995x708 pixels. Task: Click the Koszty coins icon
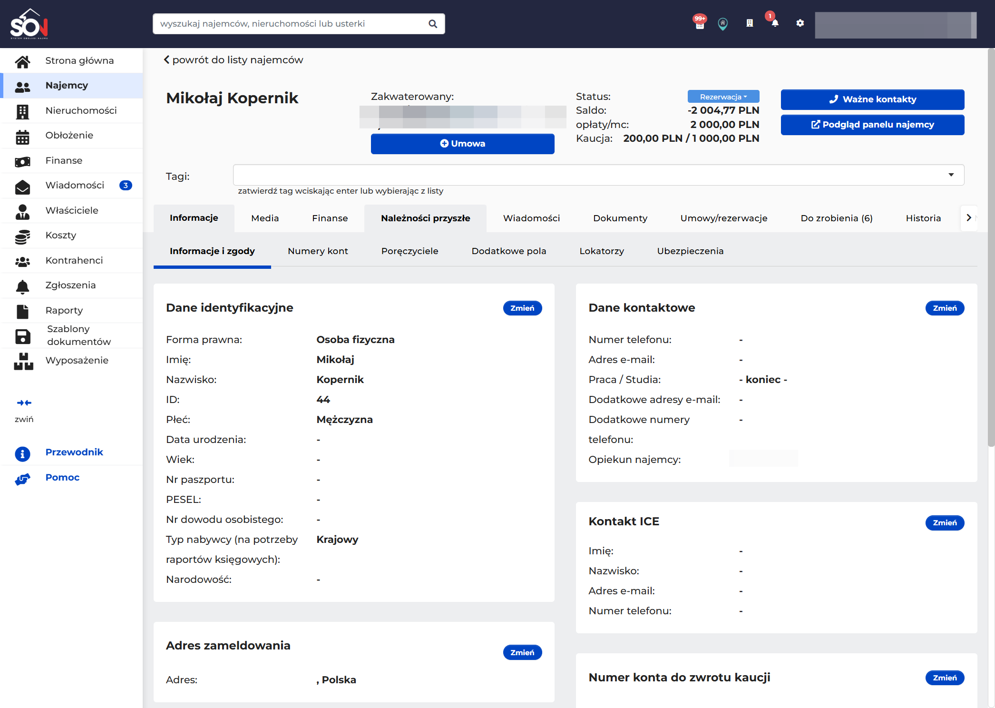click(22, 236)
